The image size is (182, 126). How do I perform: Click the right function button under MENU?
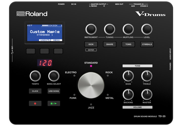pyautogui.click(x=58, y=51)
